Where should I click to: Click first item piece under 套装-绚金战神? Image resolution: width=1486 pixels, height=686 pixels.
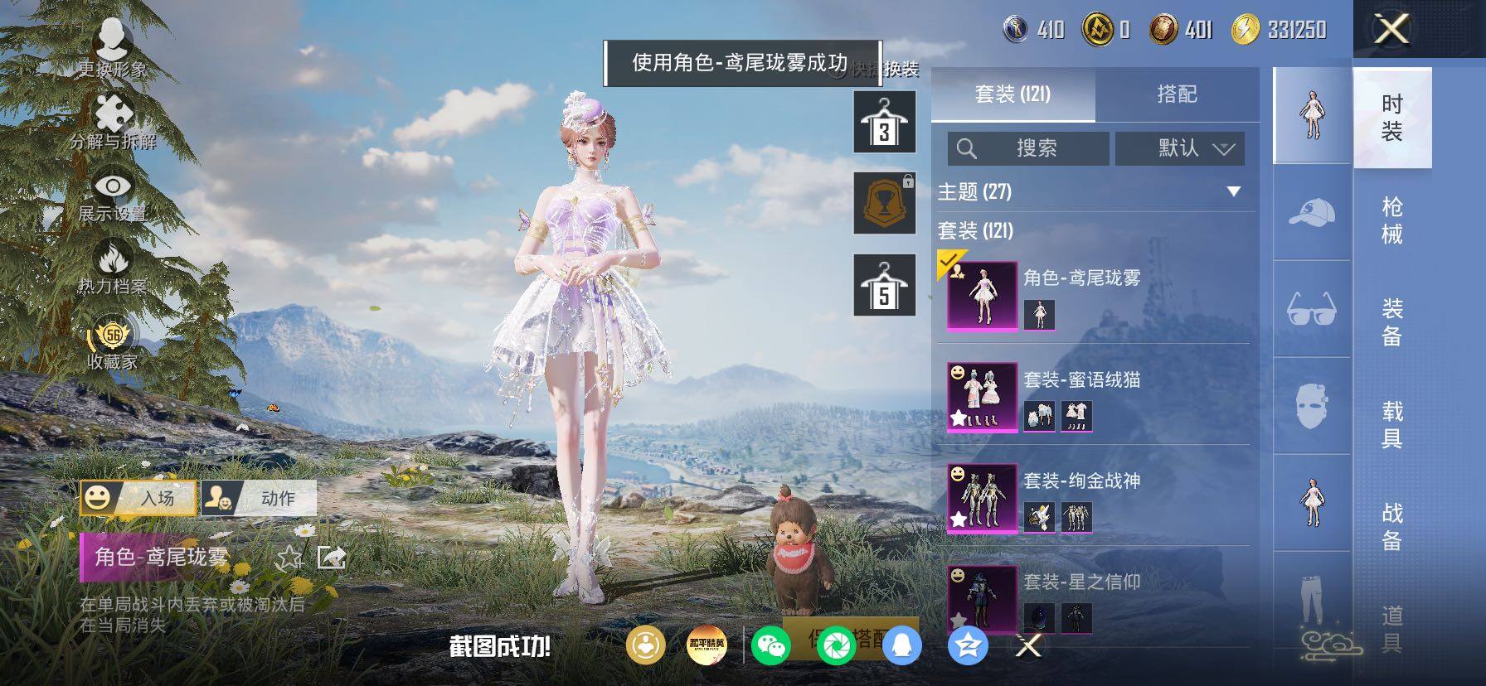tap(1039, 517)
